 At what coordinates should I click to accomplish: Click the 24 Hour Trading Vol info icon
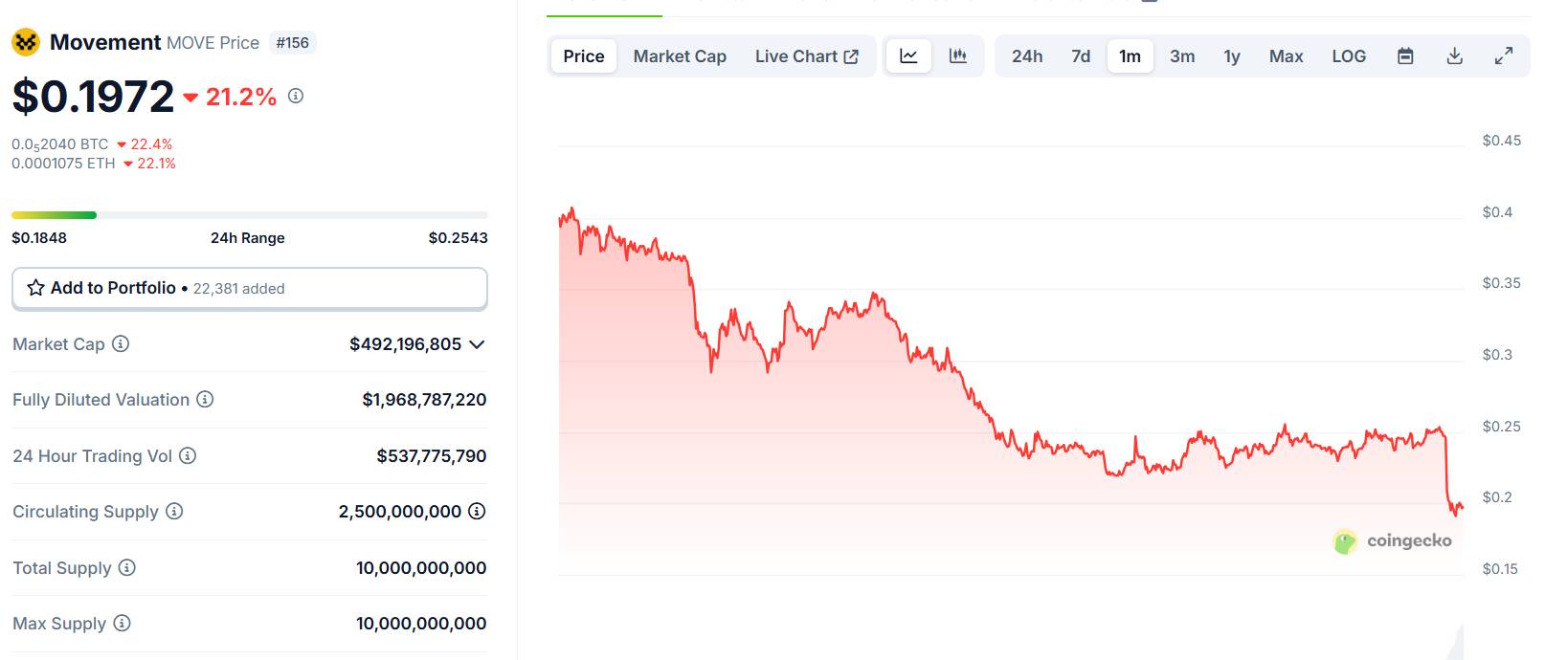[188, 455]
